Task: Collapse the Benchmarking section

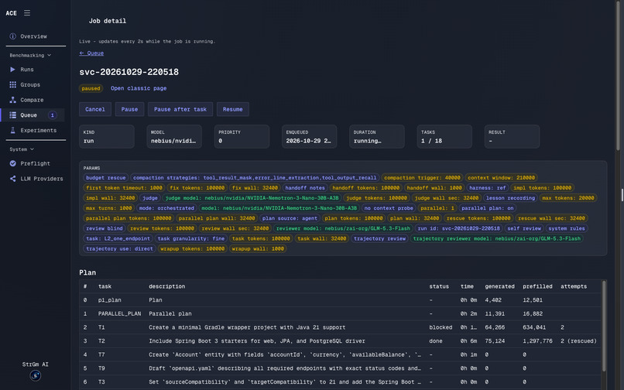Action: 30,55
